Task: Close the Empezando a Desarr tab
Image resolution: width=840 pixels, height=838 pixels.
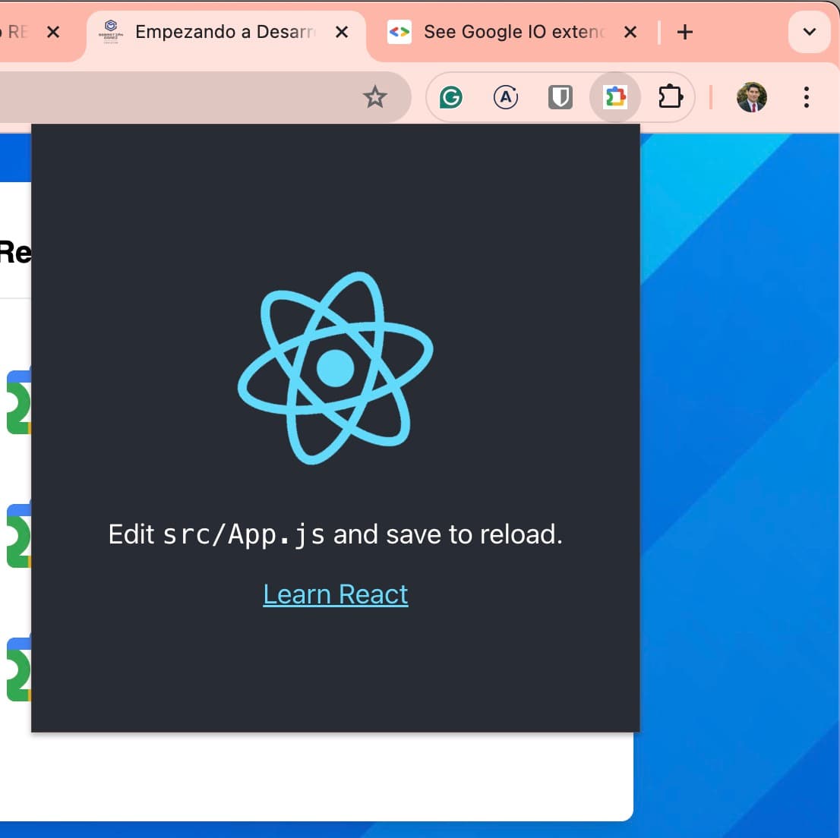Action: pyautogui.click(x=342, y=32)
